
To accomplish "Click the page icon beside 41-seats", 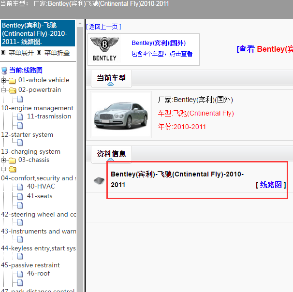I will point(20,196).
